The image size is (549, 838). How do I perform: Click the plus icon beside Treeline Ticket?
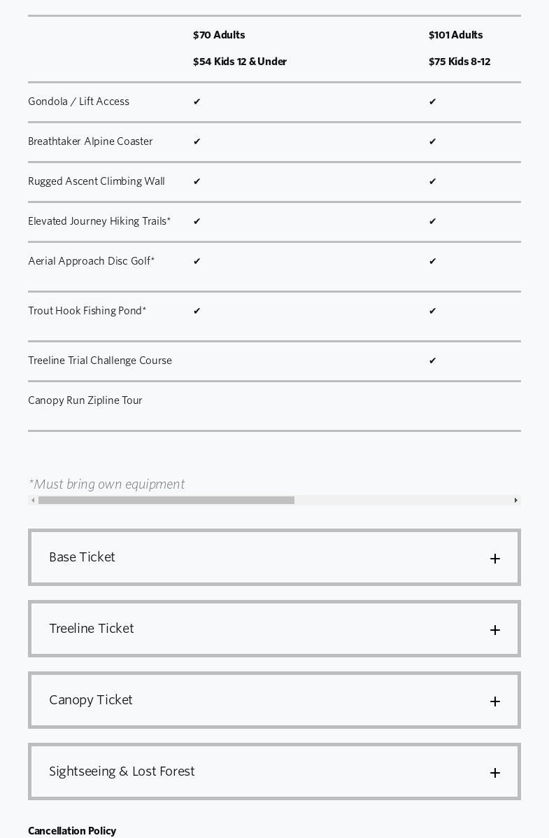click(x=495, y=630)
